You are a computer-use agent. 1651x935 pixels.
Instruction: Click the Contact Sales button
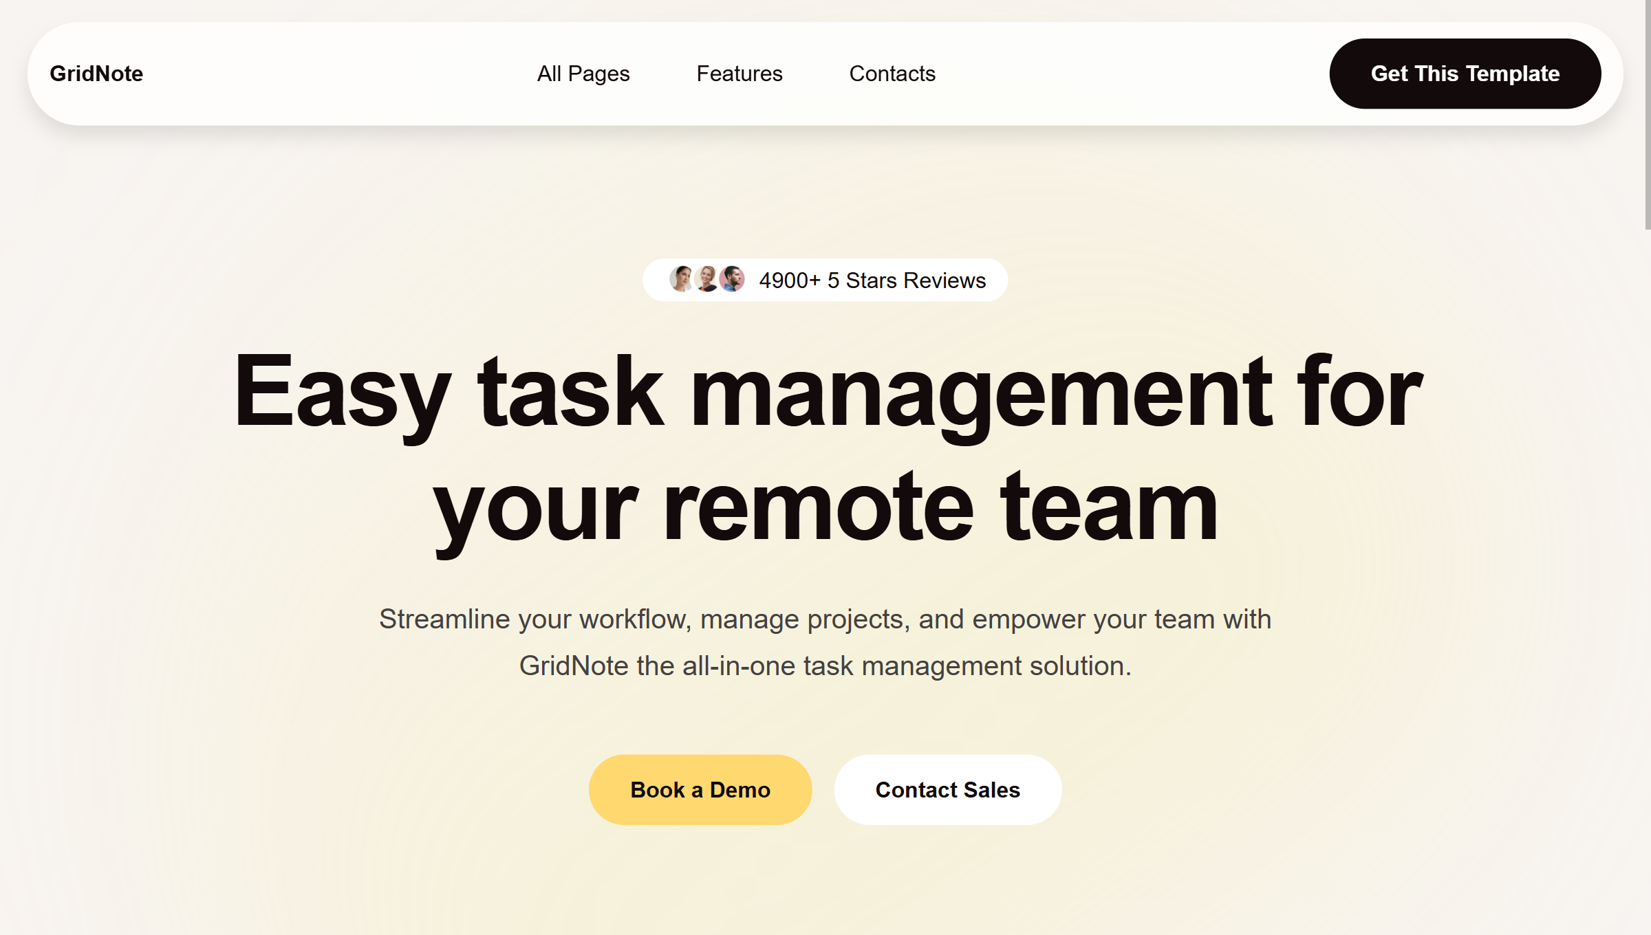[947, 789]
